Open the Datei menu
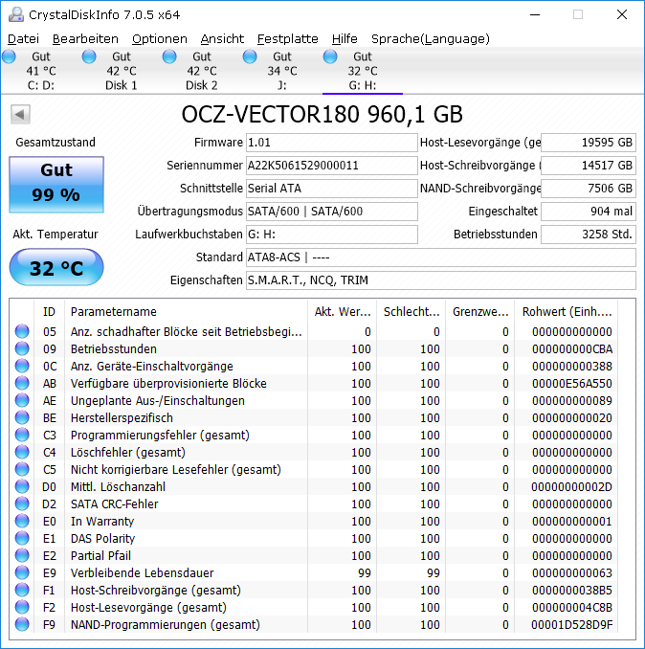This screenshot has height=649, width=645. coord(23,39)
